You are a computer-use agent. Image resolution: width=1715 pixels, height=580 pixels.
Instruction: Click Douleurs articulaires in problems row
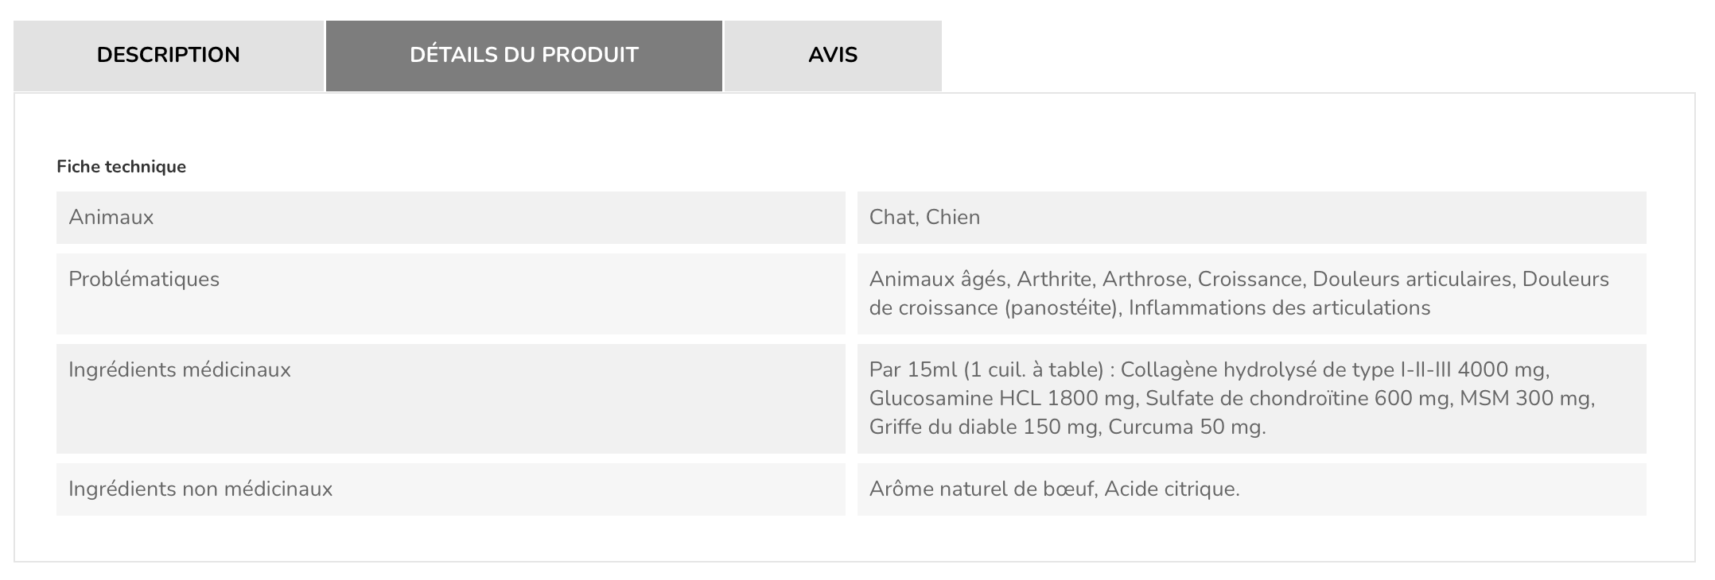coord(1414,280)
